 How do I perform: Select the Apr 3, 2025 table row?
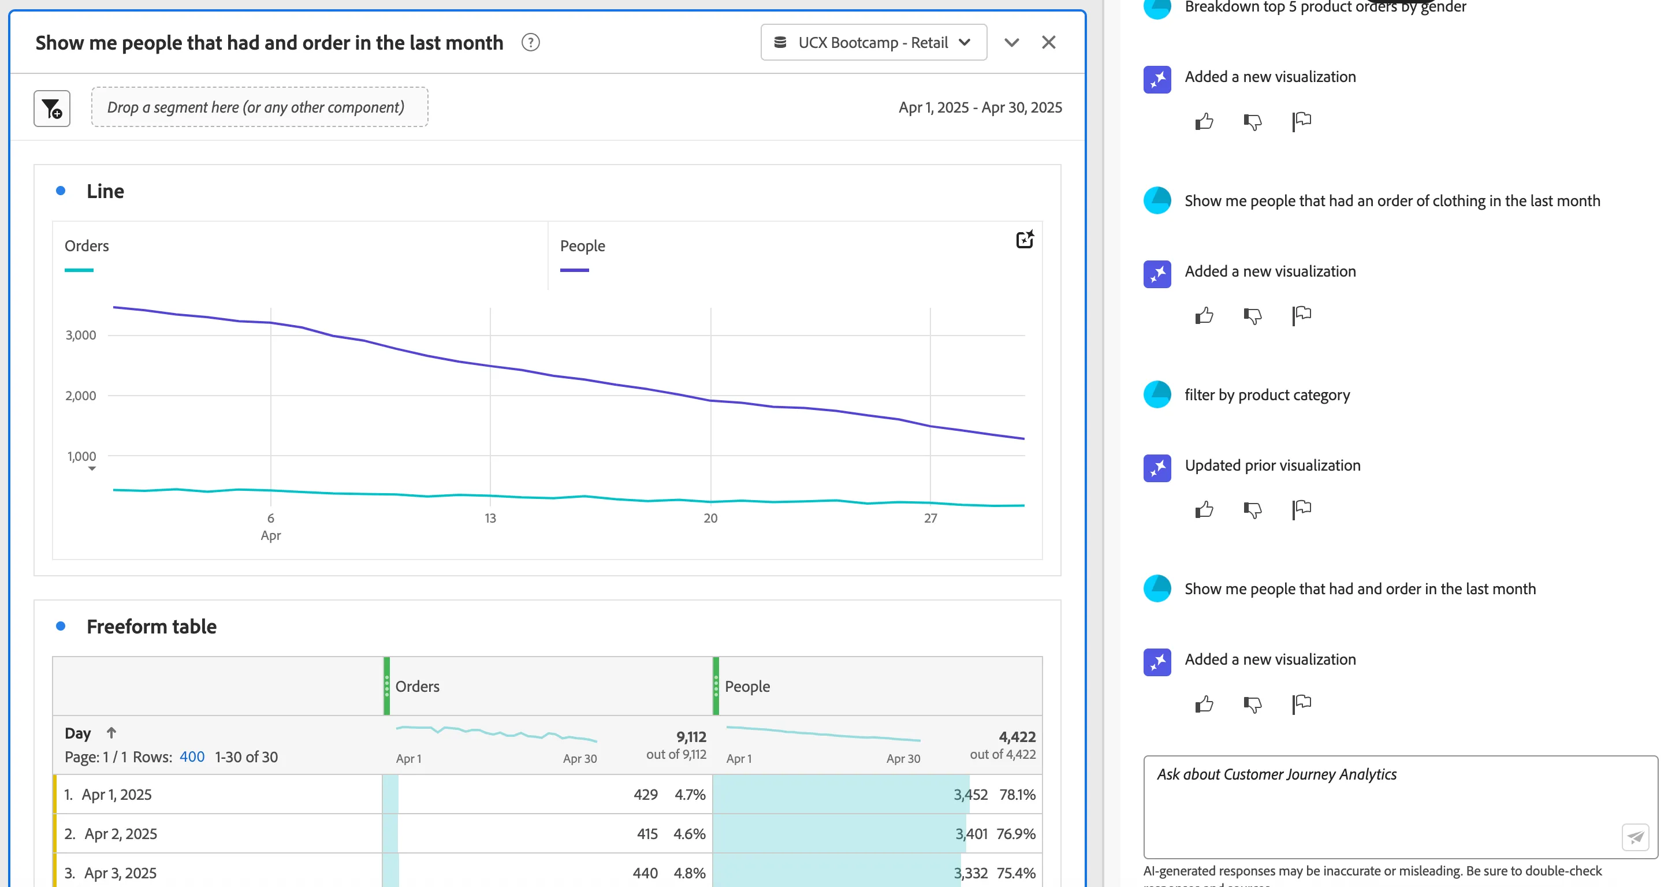click(x=548, y=871)
